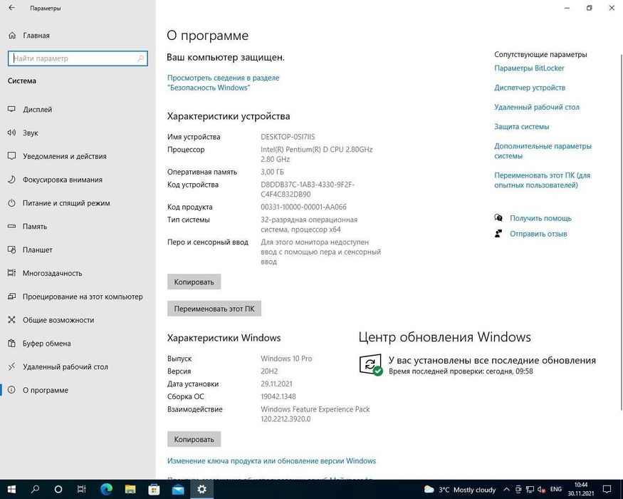Open Cortana circle in taskbar
The height and width of the screenshot is (499, 623).
point(58,489)
